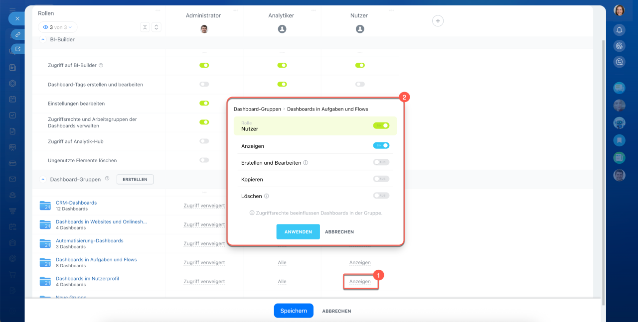Open the user profile avatar in the top-right corner
Viewport: 638px width, 322px height.
619,10
